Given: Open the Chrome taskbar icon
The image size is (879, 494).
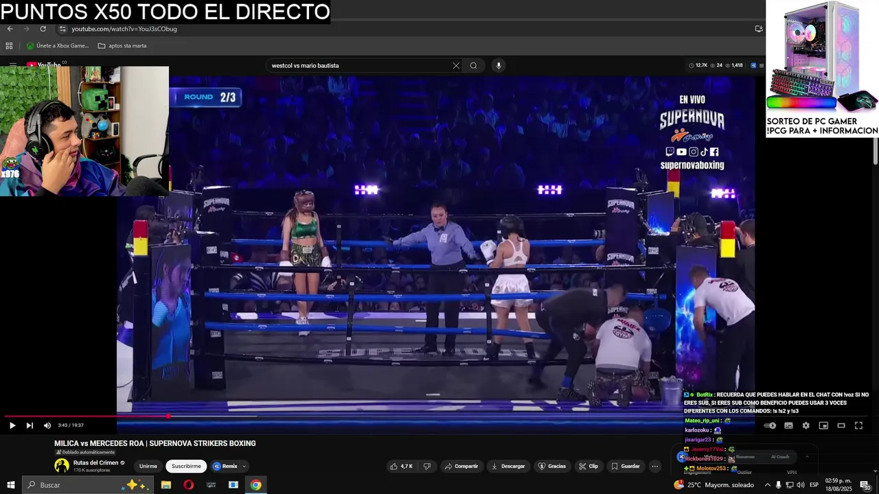Looking at the screenshot, I should point(255,485).
